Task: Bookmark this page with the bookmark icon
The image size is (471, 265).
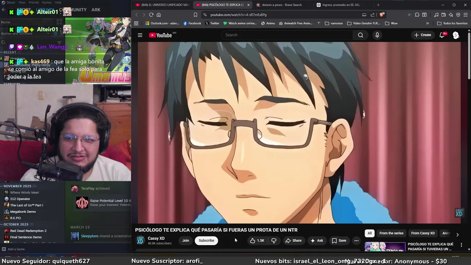Action: 195,15
